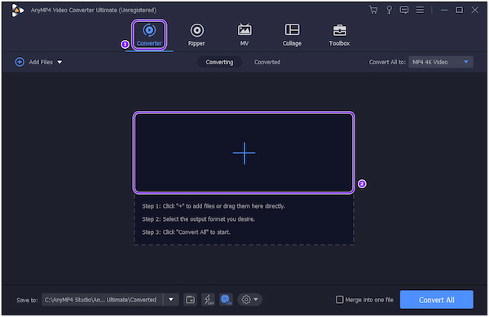Toggle the lightning hardware acceleration icon
Viewport: 489px width, 317px height.
(208, 300)
